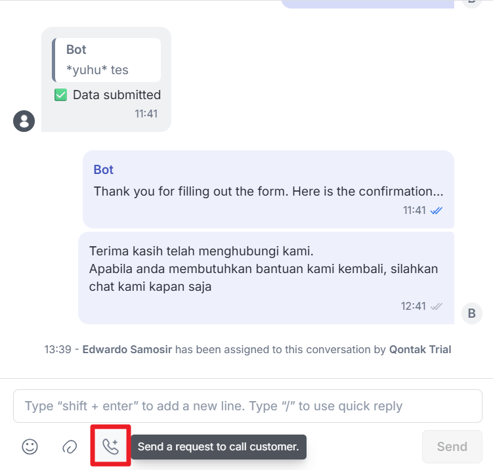Focus the message input field
The image size is (493, 470).
pyautogui.click(x=247, y=406)
